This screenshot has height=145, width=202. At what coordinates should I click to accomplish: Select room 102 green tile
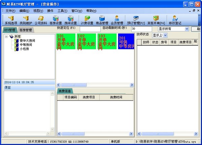(87, 41)
